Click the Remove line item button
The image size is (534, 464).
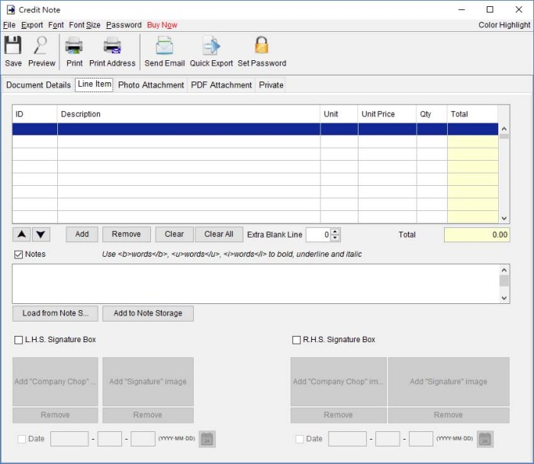[127, 235]
